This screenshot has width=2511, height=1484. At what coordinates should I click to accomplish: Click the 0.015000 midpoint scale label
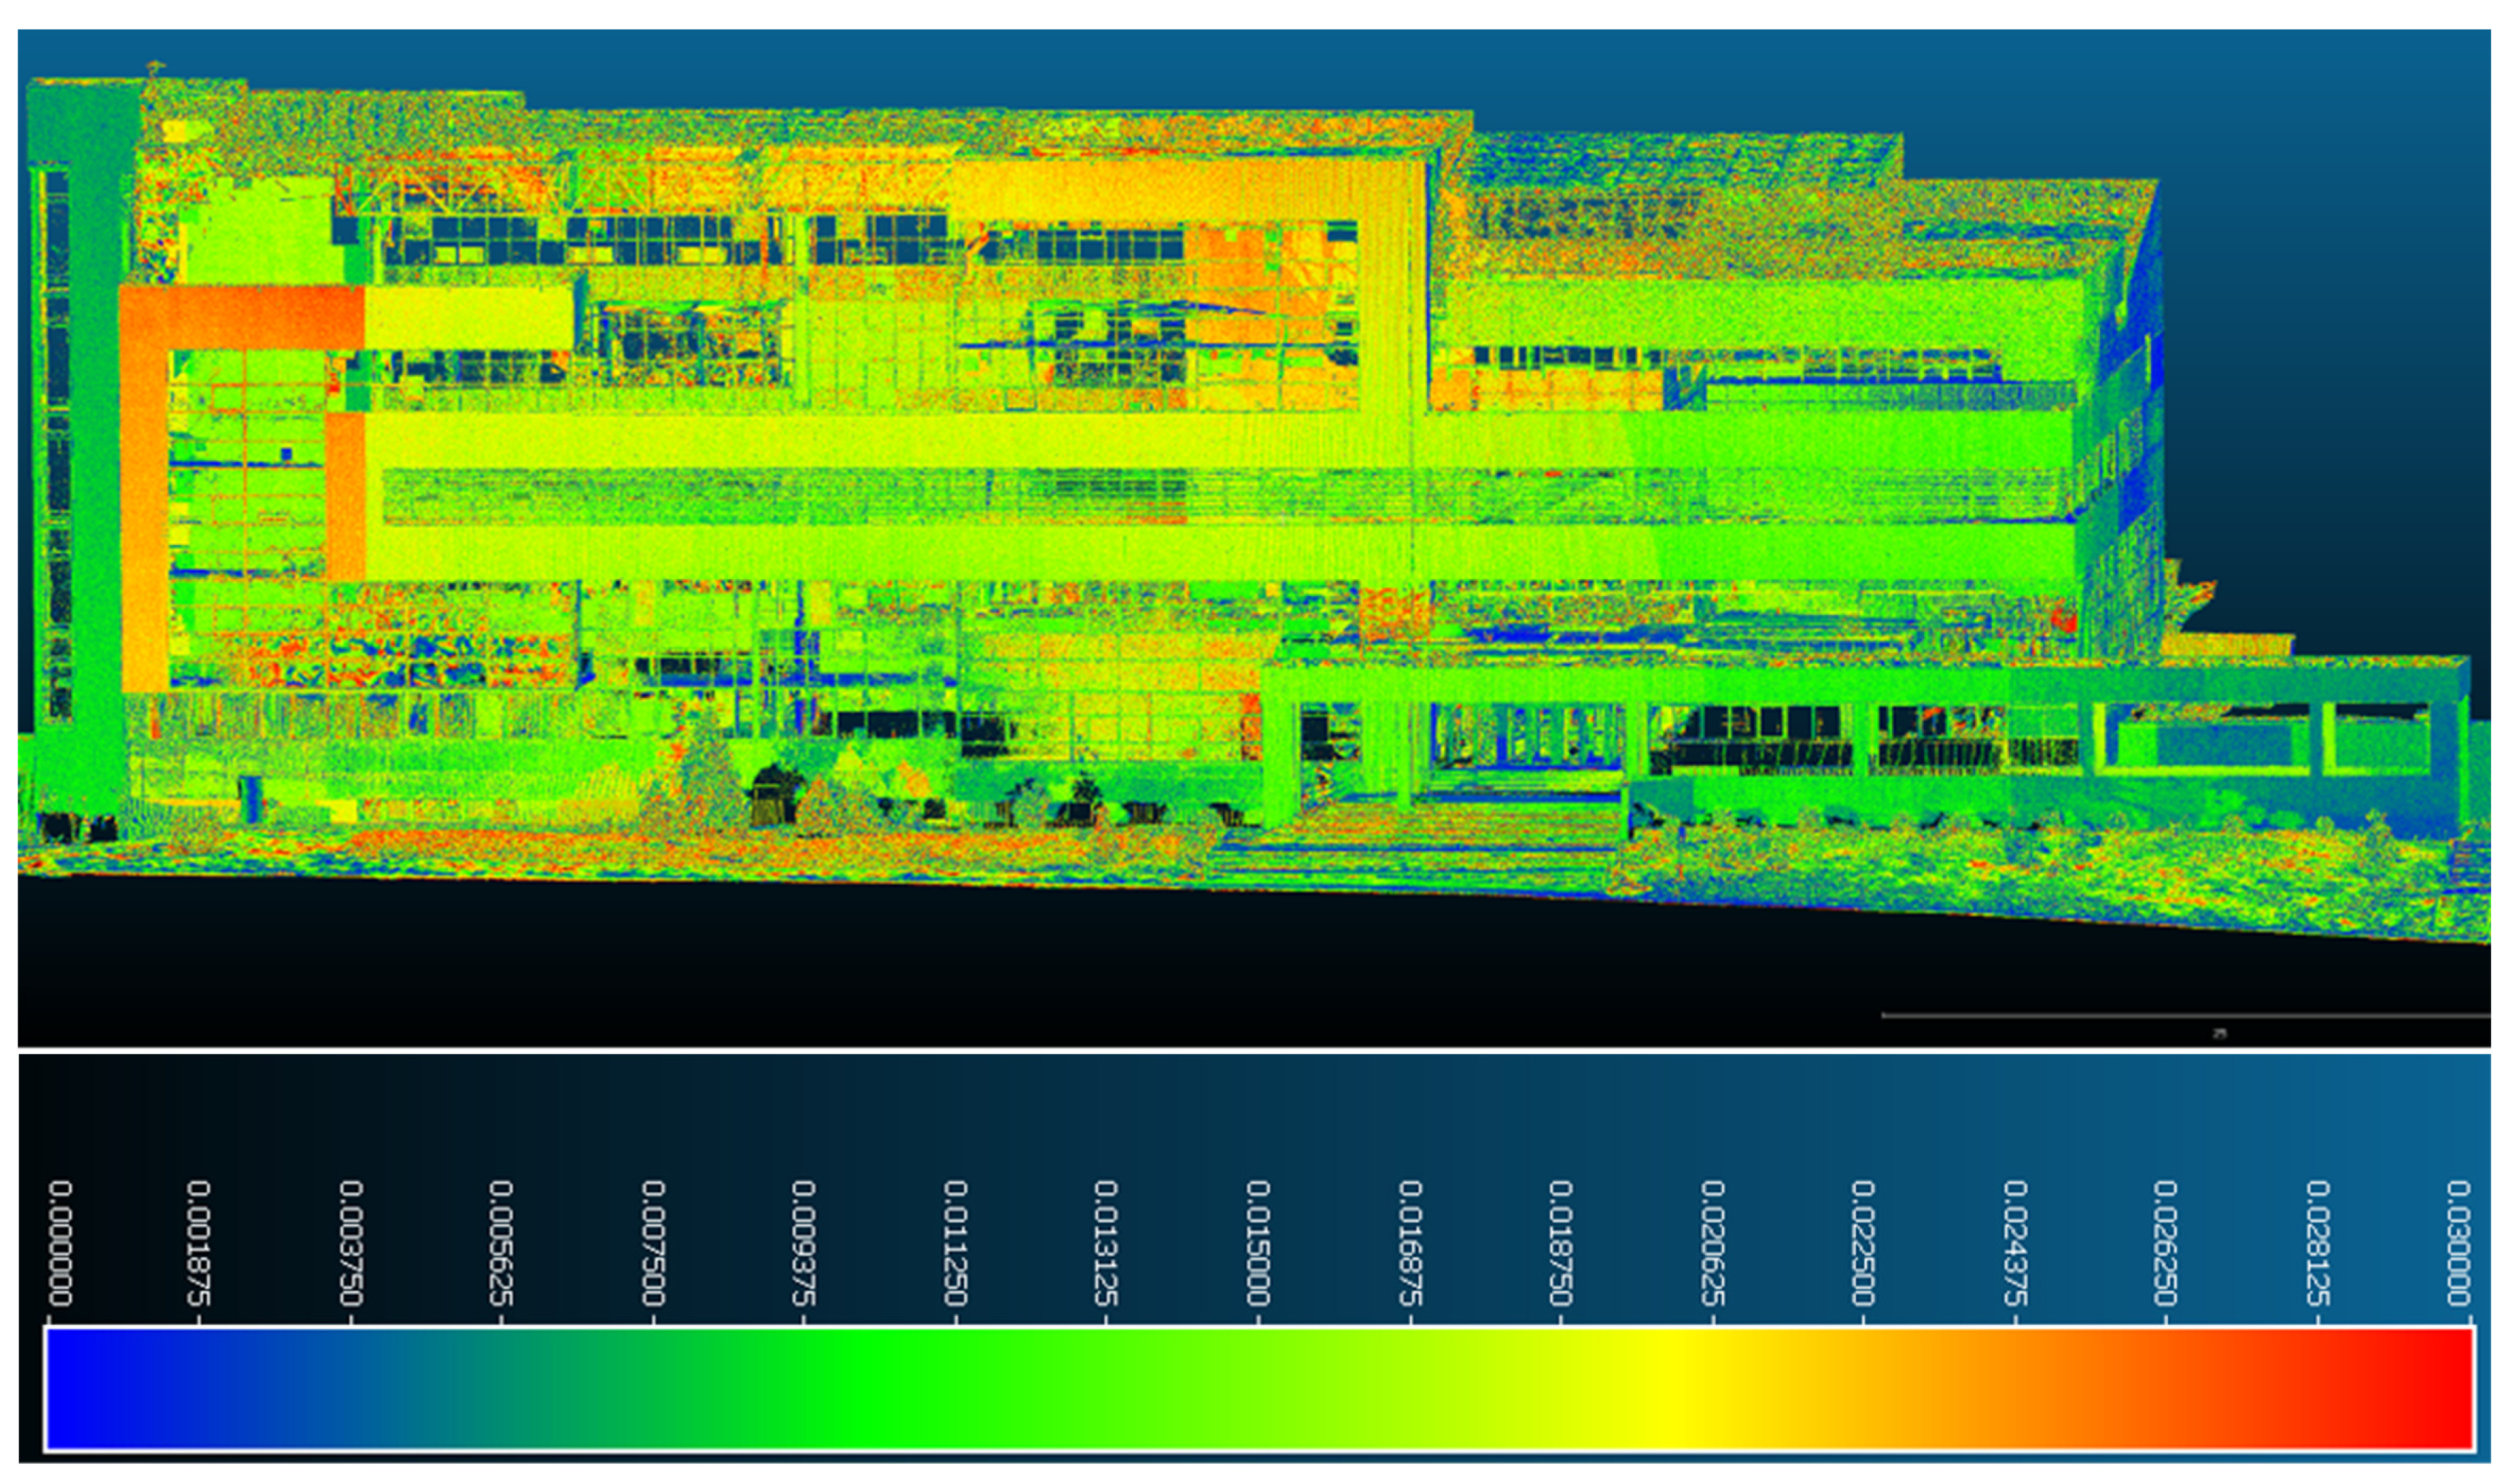(x=1258, y=1243)
